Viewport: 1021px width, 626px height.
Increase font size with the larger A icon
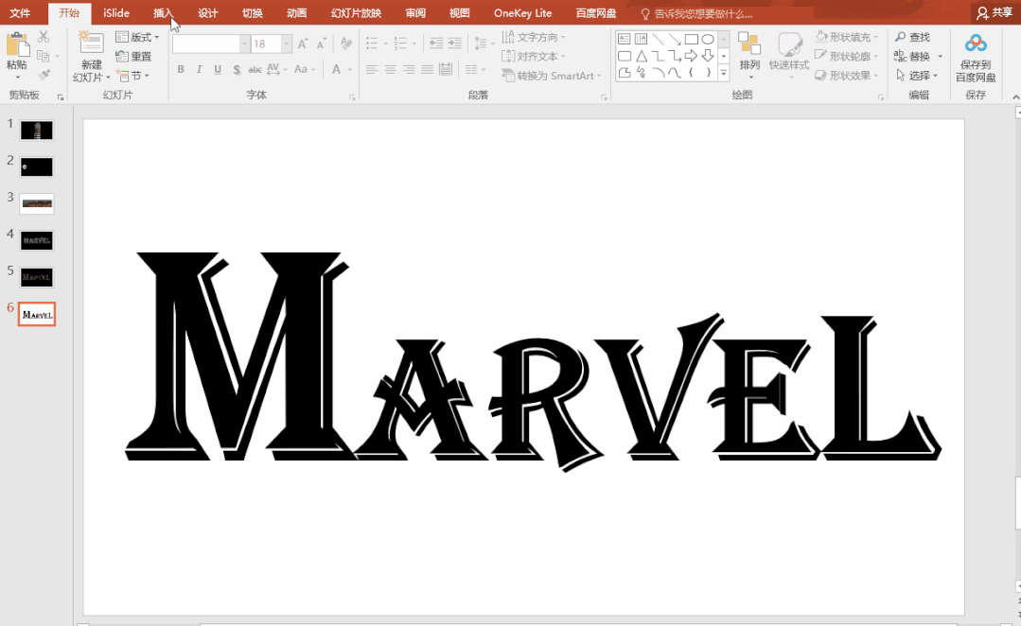[303, 43]
